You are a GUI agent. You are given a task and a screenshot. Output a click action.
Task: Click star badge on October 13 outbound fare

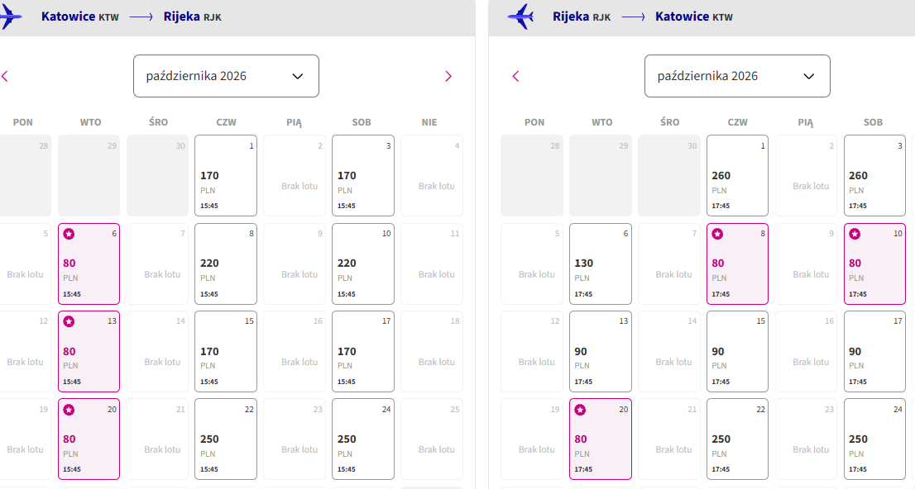pyautogui.click(x=69, y=321)
